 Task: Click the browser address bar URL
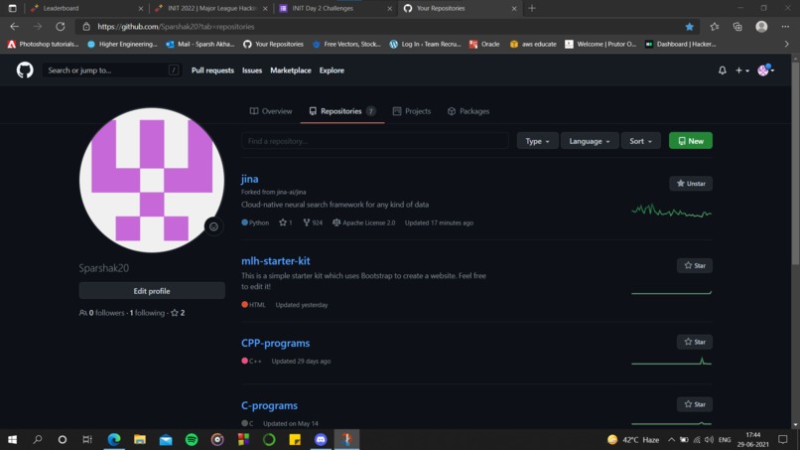(176, 27)
